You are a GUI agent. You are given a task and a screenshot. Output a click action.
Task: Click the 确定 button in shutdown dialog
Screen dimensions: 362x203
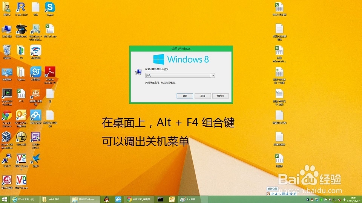pyautogui.click(x=185, y=96)
